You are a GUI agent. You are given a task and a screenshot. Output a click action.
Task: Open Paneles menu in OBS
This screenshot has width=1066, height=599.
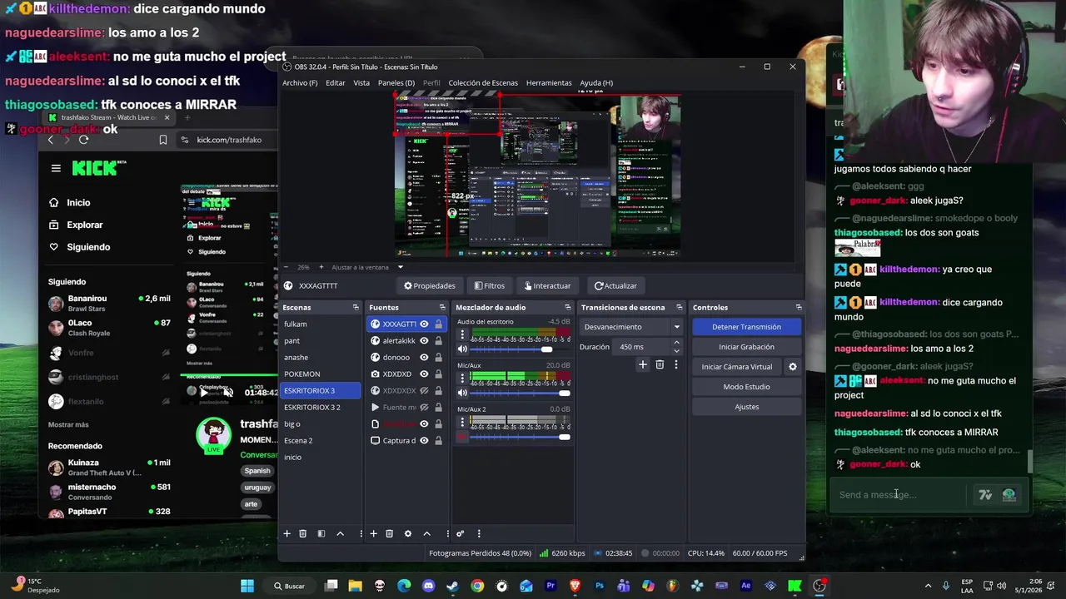(396, 83)
